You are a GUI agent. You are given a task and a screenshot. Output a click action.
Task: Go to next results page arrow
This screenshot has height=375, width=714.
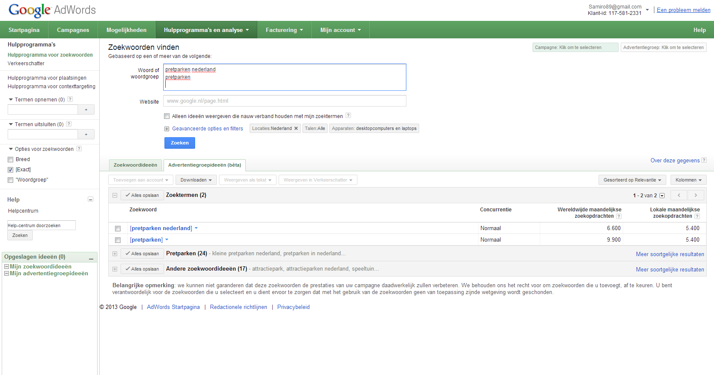pos(696,195)
